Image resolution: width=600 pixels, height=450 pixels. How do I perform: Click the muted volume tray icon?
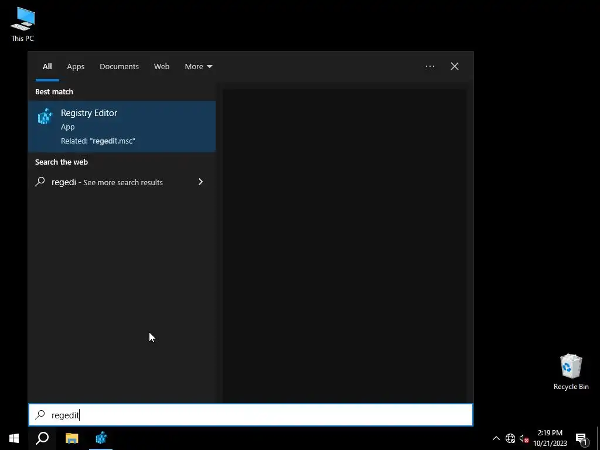click(x=524, y=438)
